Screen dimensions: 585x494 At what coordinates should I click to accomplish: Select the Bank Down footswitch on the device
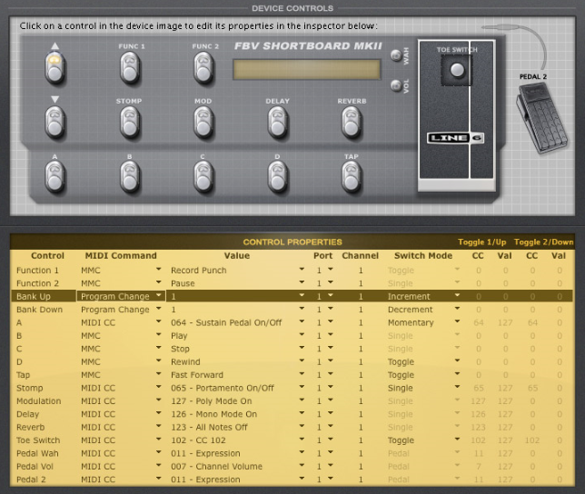point(55,123)
